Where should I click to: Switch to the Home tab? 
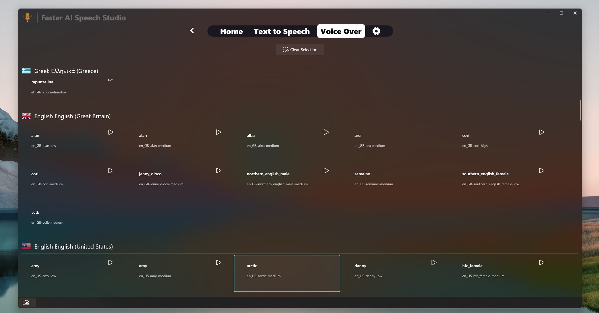click(231, 31)
